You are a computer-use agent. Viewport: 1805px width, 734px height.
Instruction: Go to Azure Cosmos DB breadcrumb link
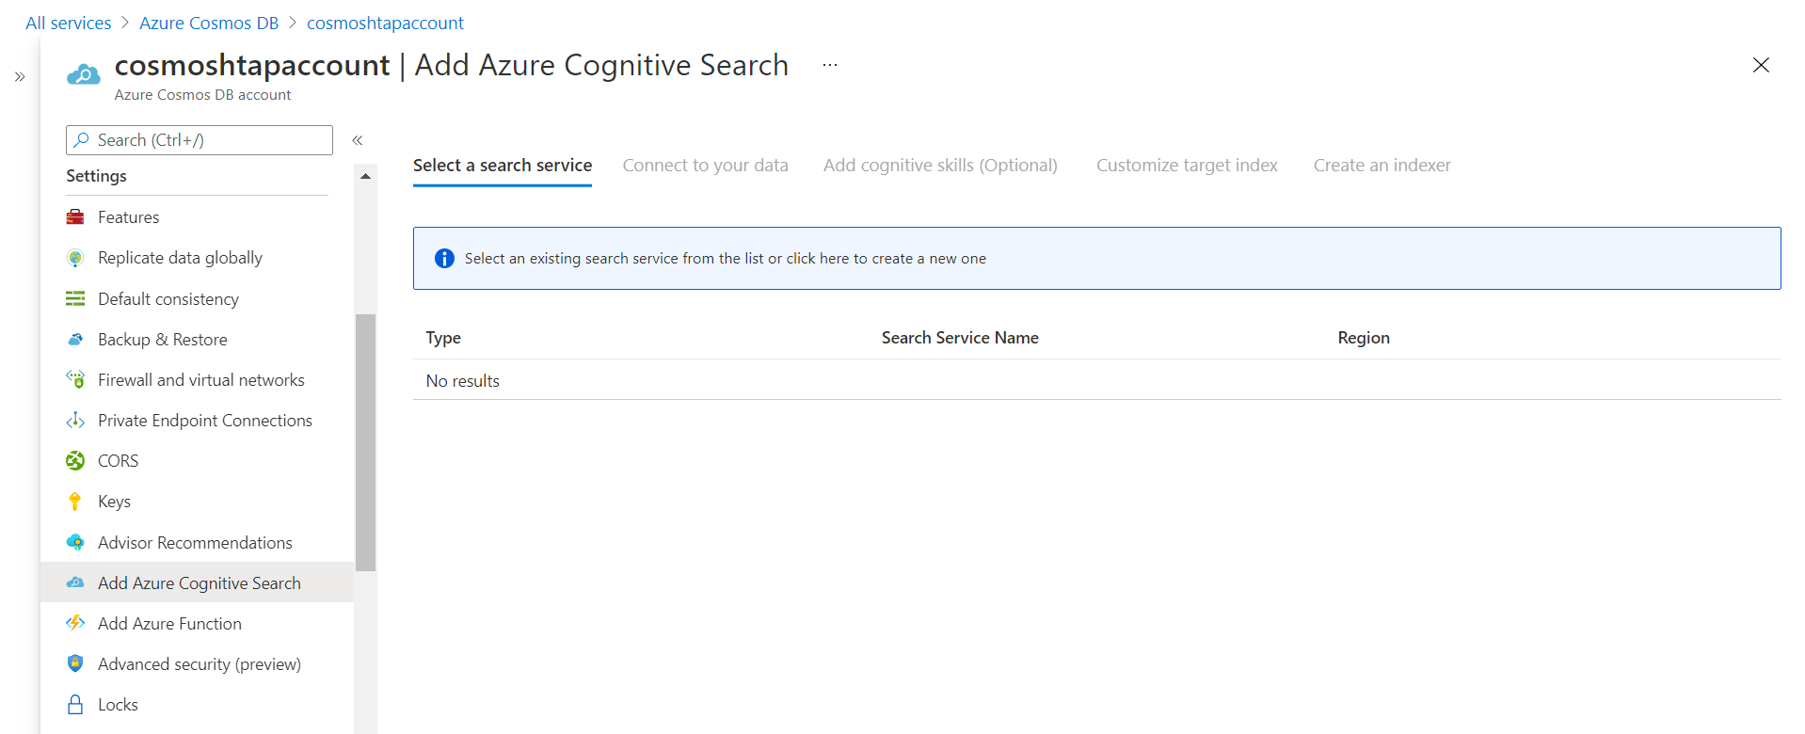(x=209, y=23)
